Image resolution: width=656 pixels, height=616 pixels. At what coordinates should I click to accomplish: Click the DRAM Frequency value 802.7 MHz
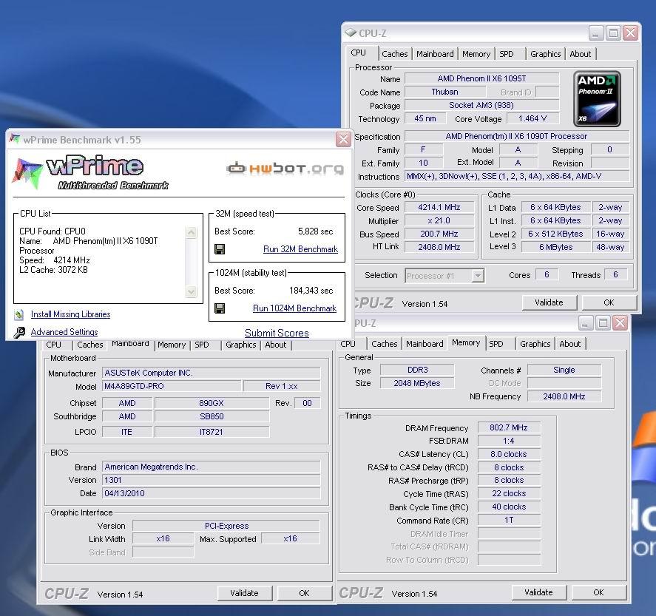coord(509,427)
